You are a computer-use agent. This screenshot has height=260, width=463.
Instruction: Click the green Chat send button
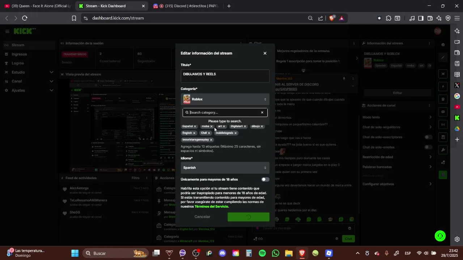(x=348, y=239)
